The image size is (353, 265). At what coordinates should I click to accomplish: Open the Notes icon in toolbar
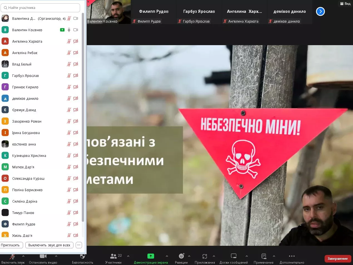[264, 256]
